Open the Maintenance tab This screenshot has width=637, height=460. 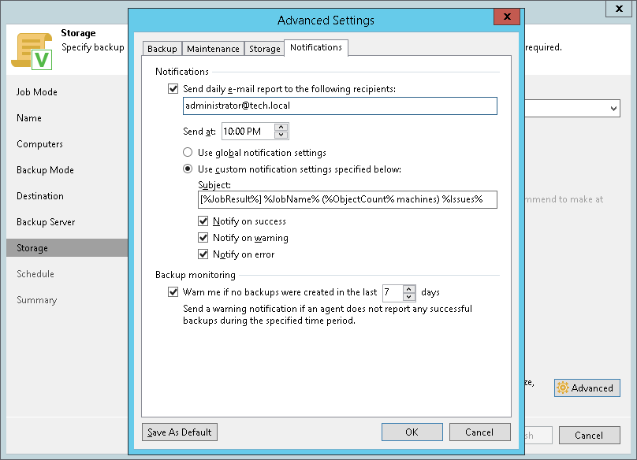click(x=213, y=49)
